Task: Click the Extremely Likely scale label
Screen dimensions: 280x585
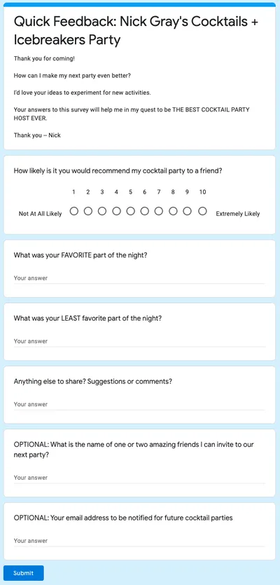Action: pos(238,214)
